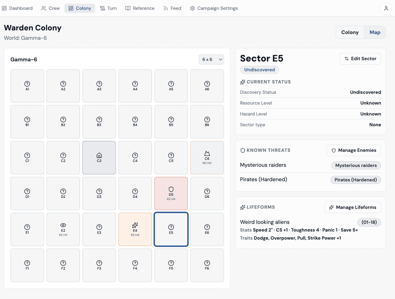
Task: Select the highlighted sector E5
Action: point(171,229)
